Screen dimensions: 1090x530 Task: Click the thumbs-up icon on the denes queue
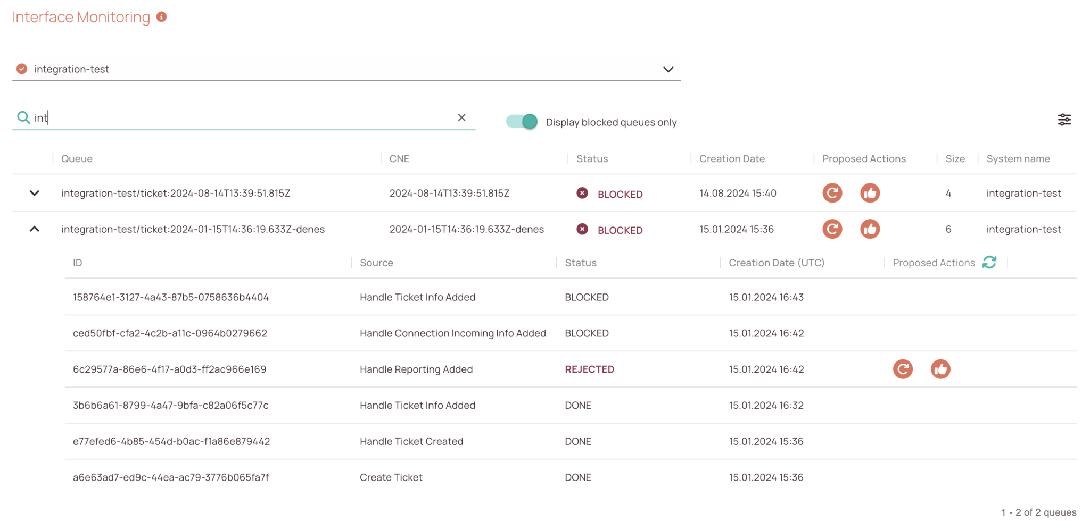(x=870, y=229)
